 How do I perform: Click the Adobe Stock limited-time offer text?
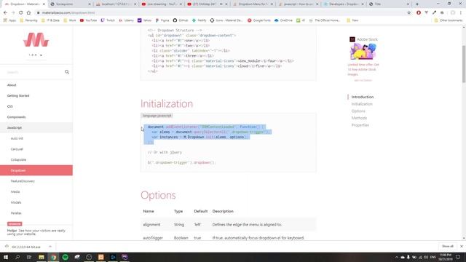point(363,70)
